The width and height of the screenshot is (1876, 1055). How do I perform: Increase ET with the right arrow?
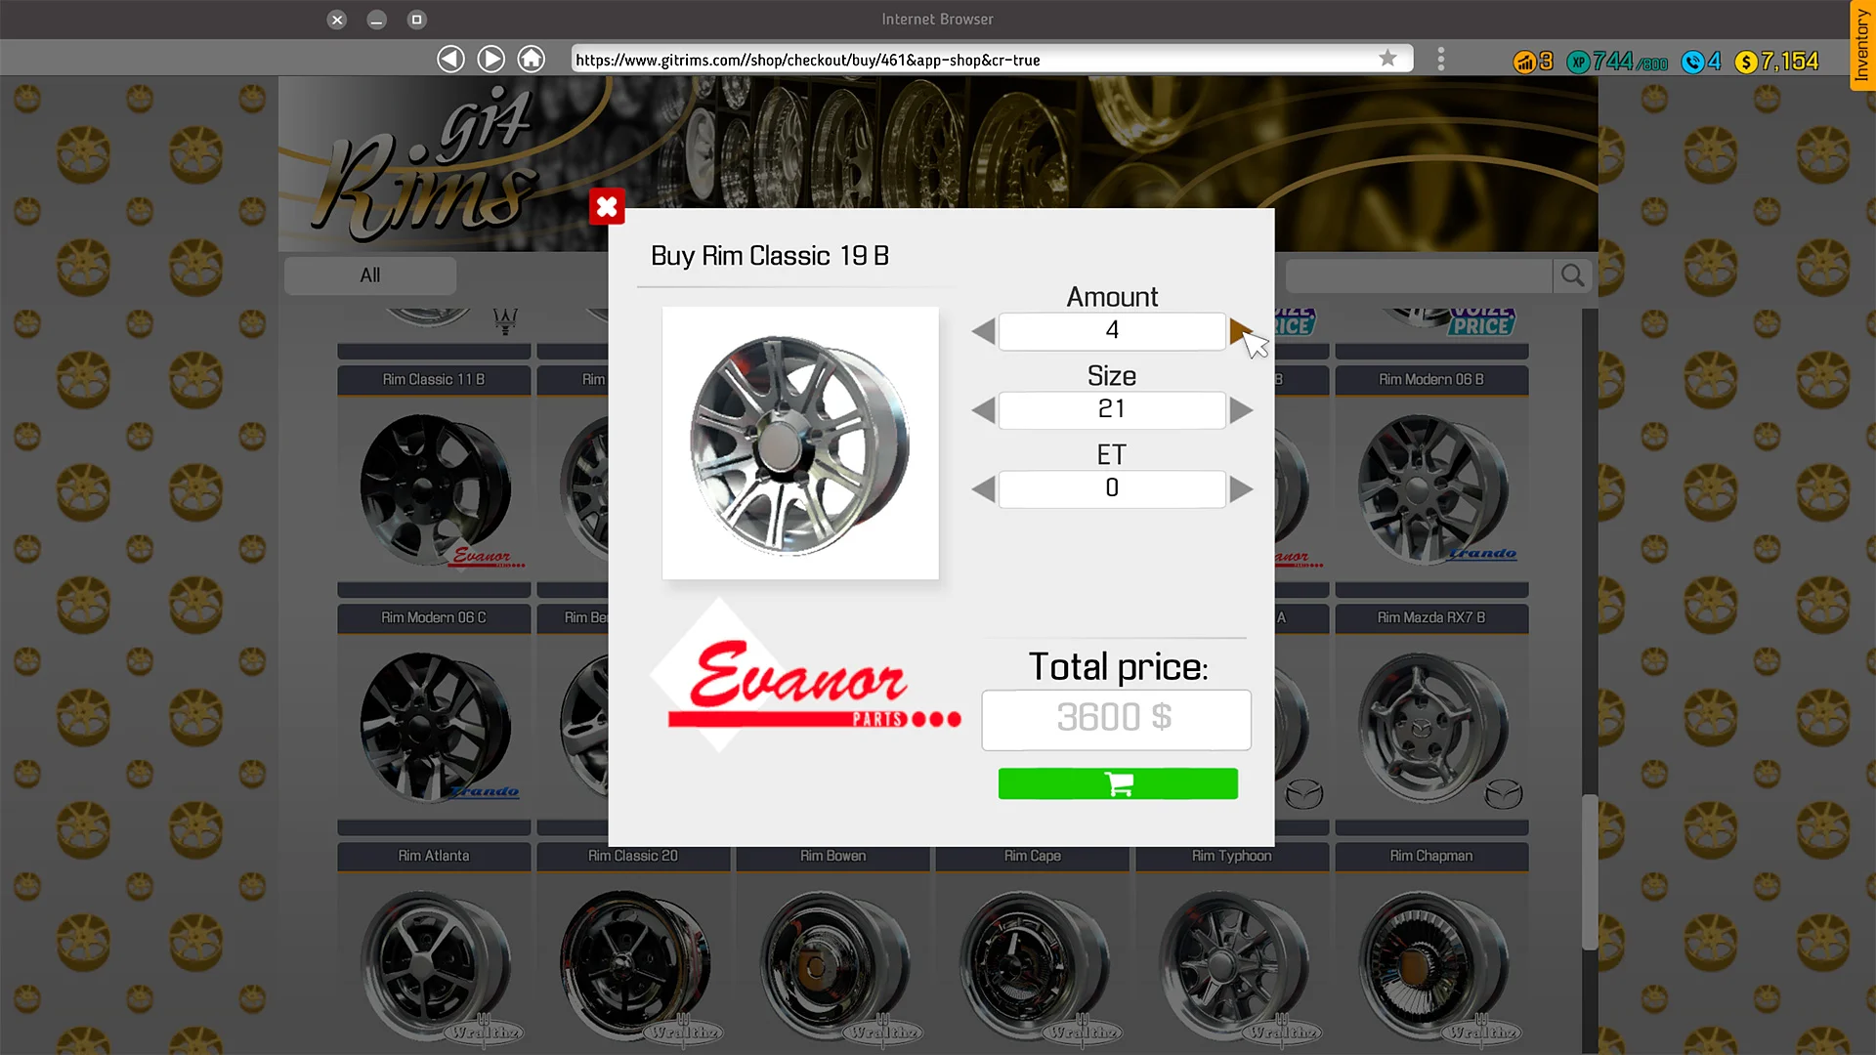(x=1242, y=488)
